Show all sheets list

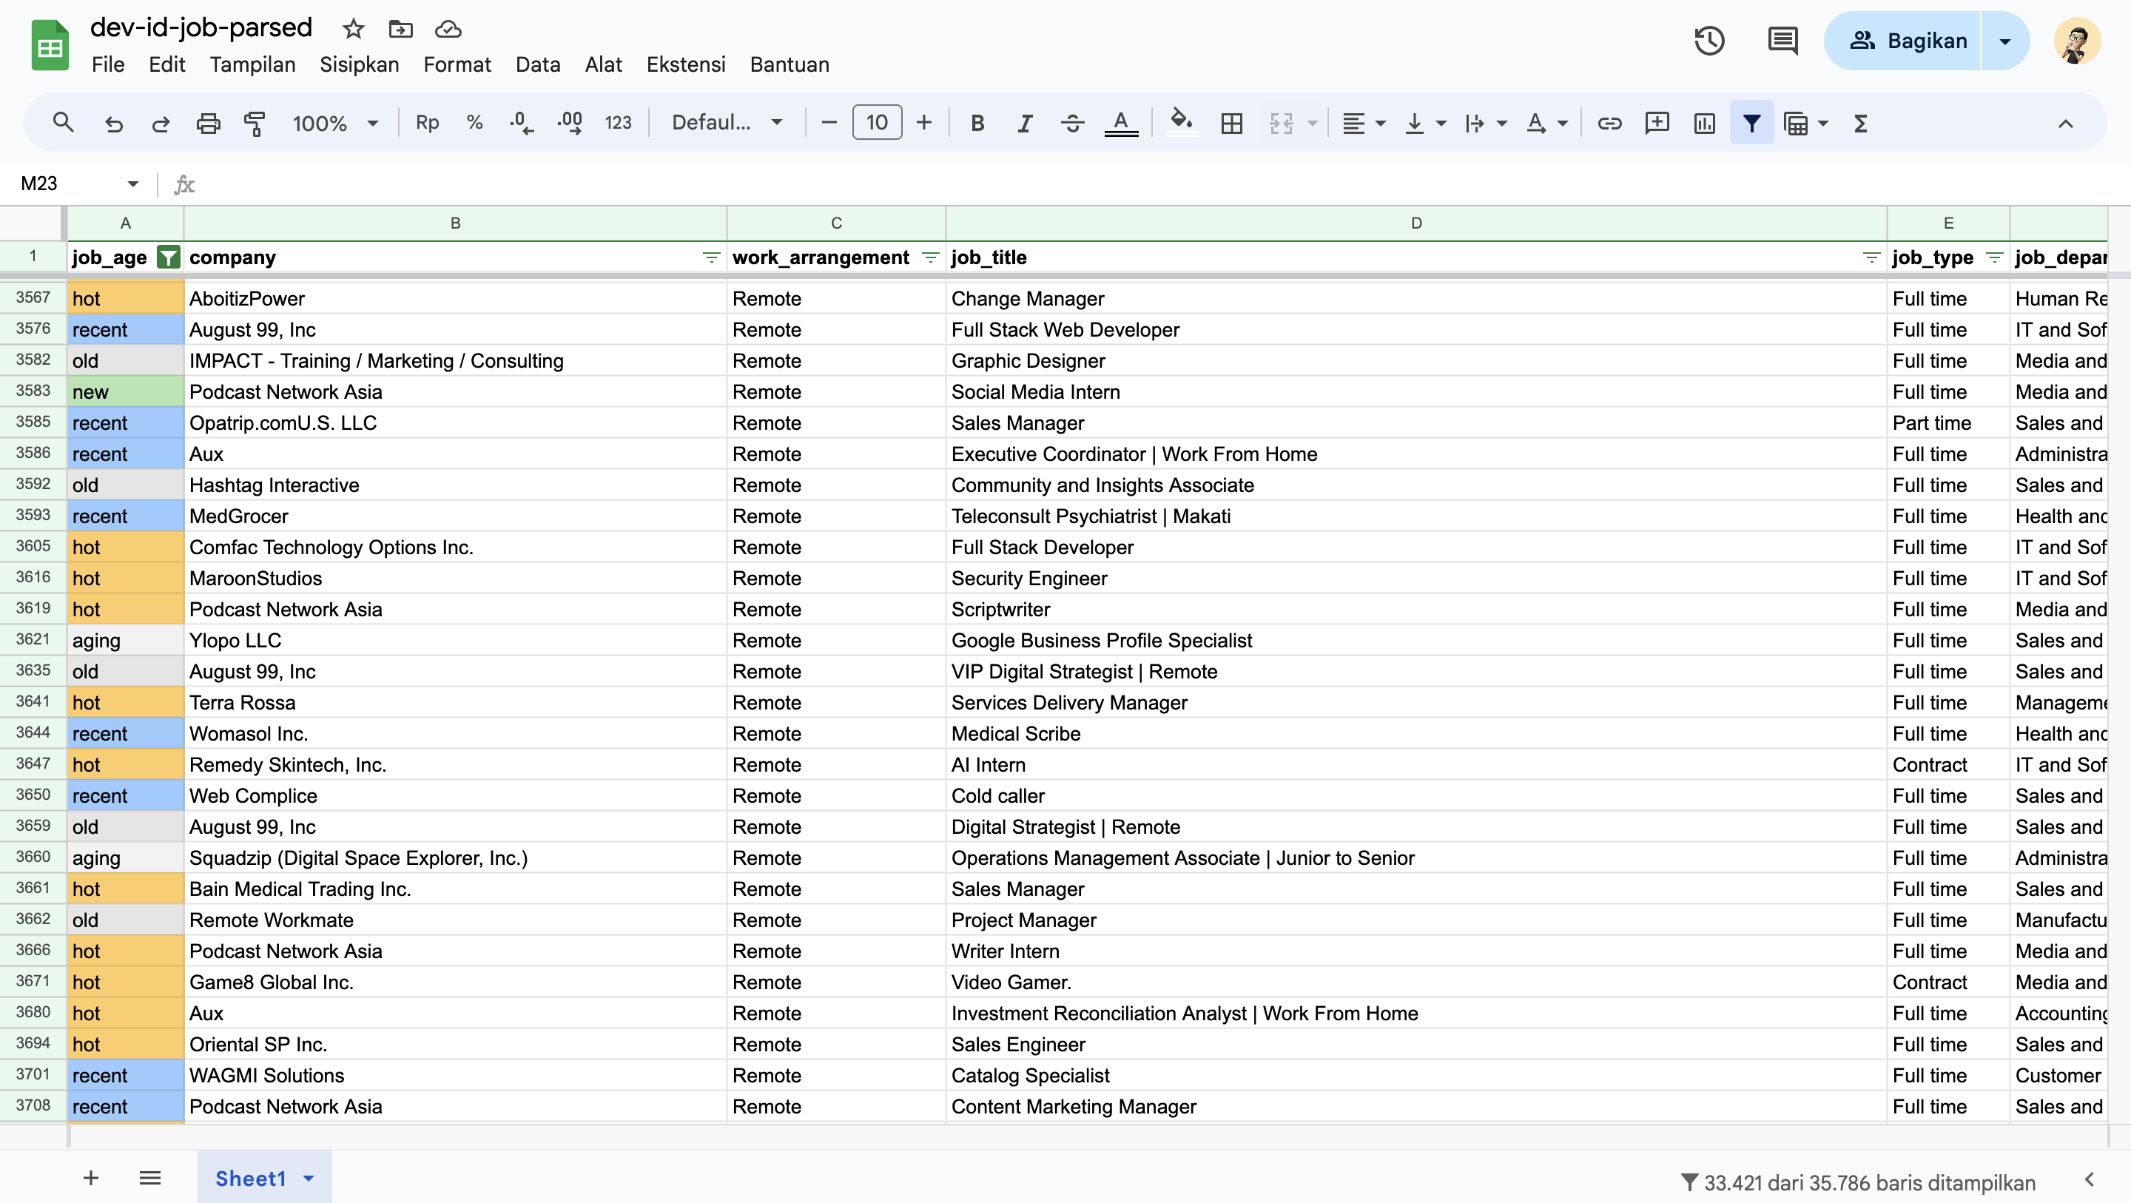[x=149, y=1177]
